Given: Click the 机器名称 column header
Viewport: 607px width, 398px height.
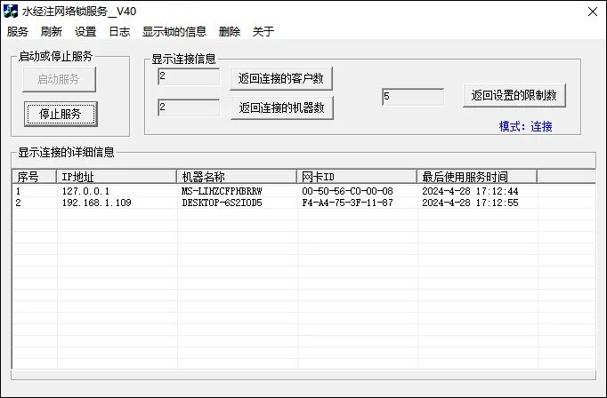Looking at the screenshot, I should (x=237, y=177).
